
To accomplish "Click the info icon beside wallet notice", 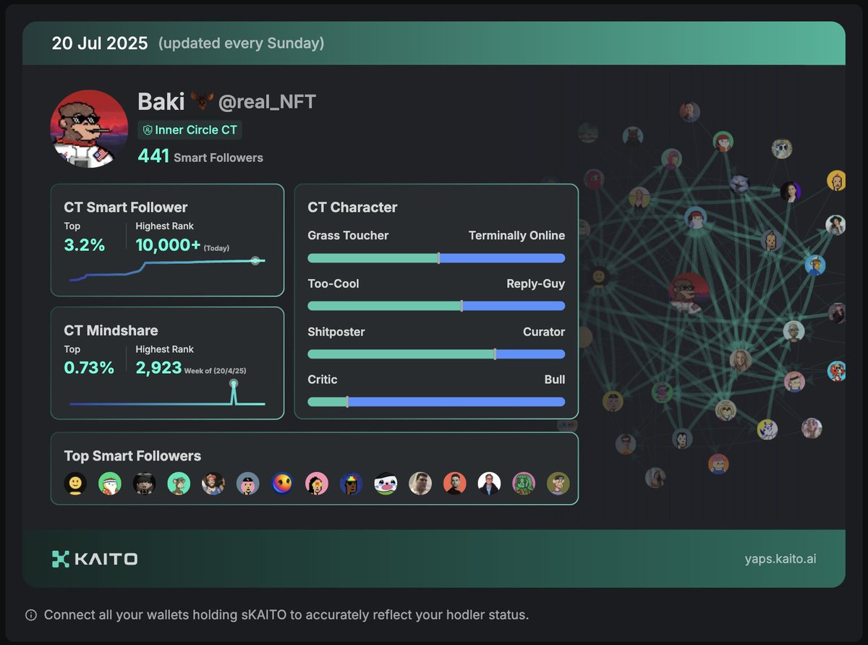I will point(31,615).
